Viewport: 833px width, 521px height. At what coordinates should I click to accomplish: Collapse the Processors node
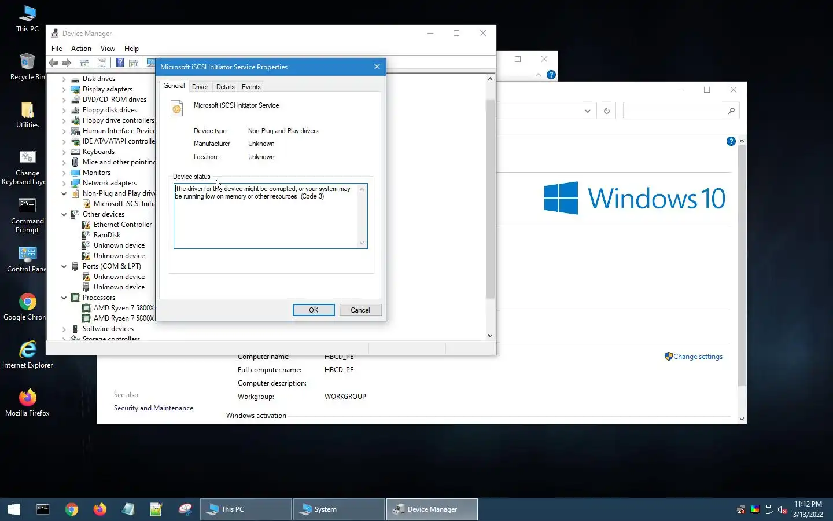64,298
